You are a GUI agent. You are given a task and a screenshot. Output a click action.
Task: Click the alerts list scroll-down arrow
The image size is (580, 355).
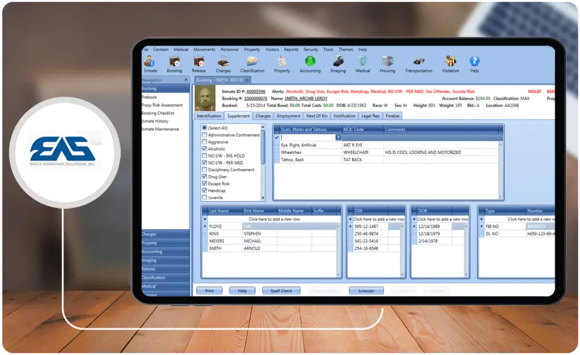[x=263, y=198]
